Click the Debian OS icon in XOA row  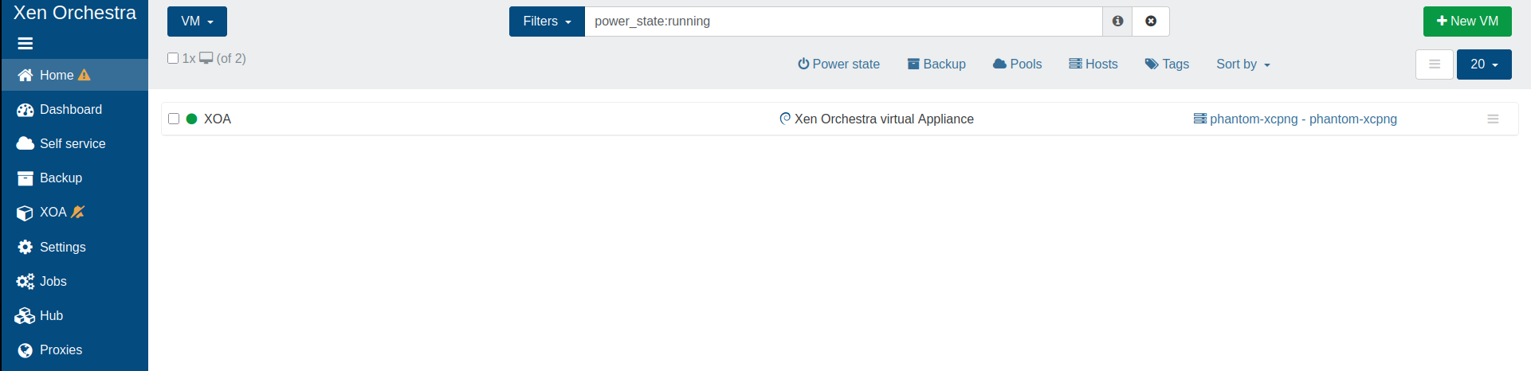785,119
